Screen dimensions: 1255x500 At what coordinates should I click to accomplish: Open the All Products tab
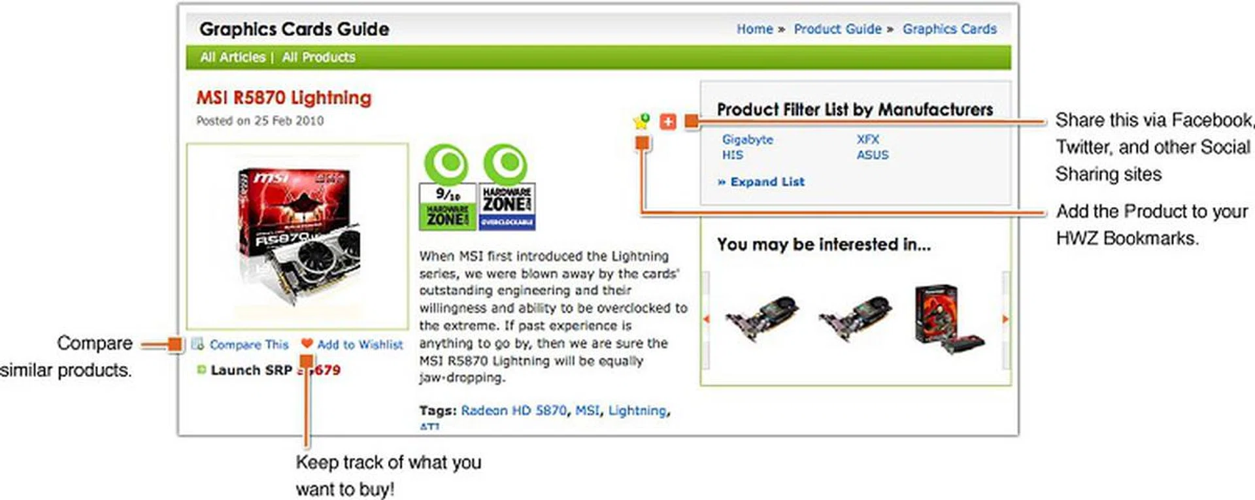319,58
